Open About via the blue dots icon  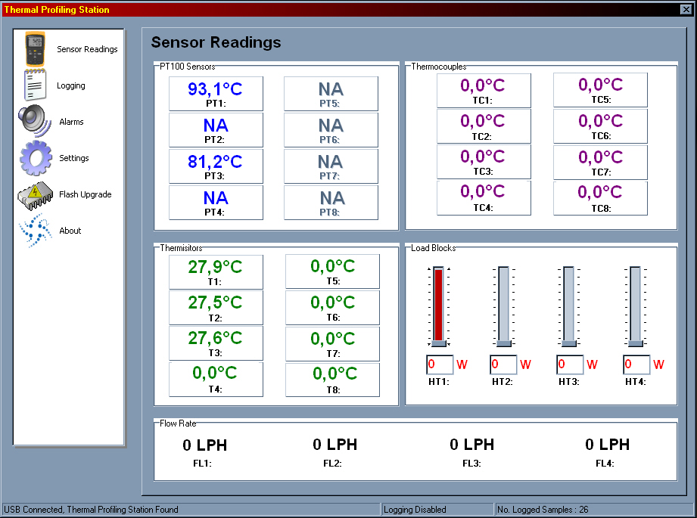34,231
